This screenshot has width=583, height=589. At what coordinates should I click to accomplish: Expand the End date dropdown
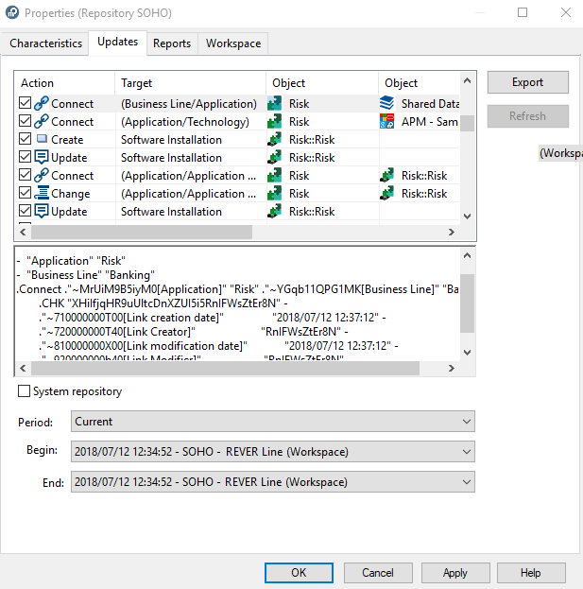[x=273, y=482]
